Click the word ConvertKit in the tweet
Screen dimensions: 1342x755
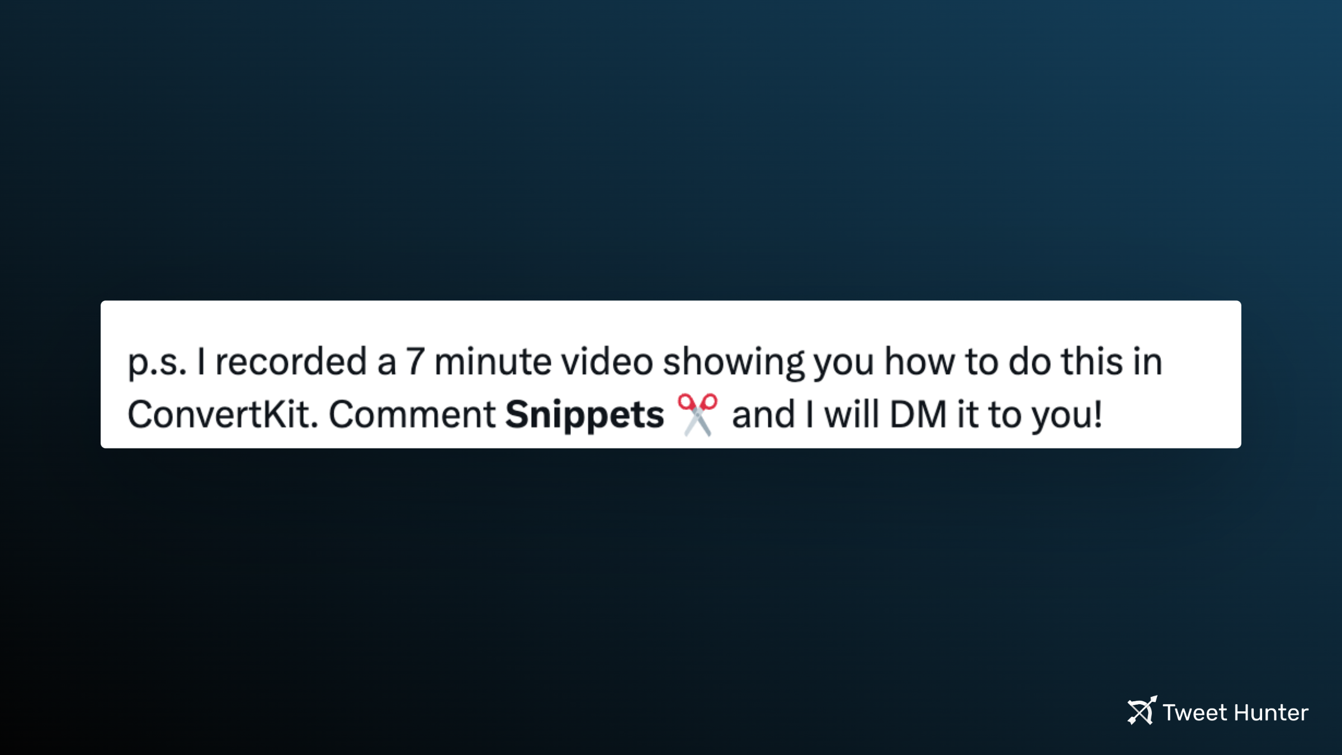(223, 414)
